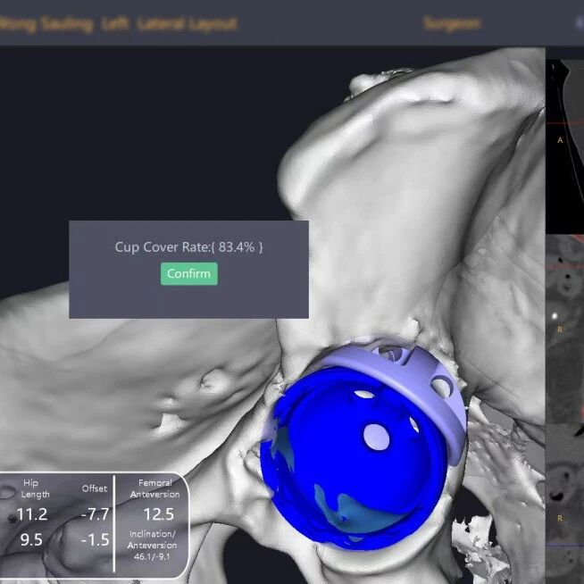
Task: Click the green Confirm button
Action: (188, 274)
